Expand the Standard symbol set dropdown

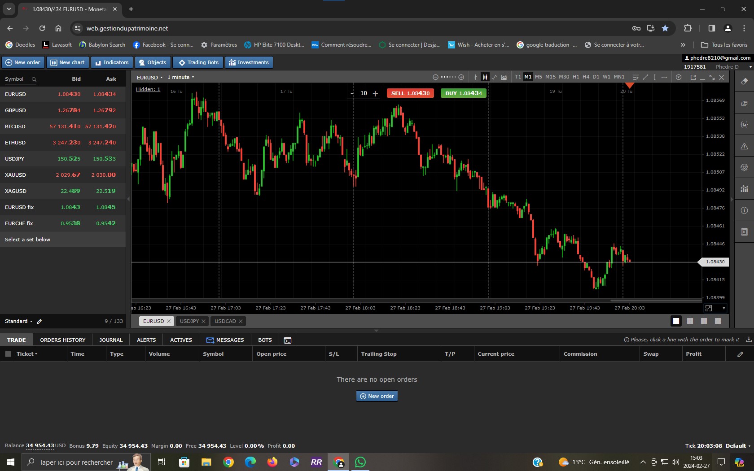tap(18, 321)
